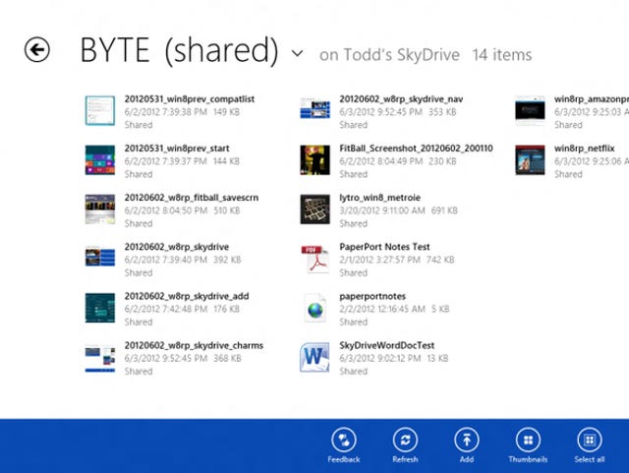The image size is (629, 473).
Task: Click the BYTE (shared) folder title
Action: [x=179, y=50]
